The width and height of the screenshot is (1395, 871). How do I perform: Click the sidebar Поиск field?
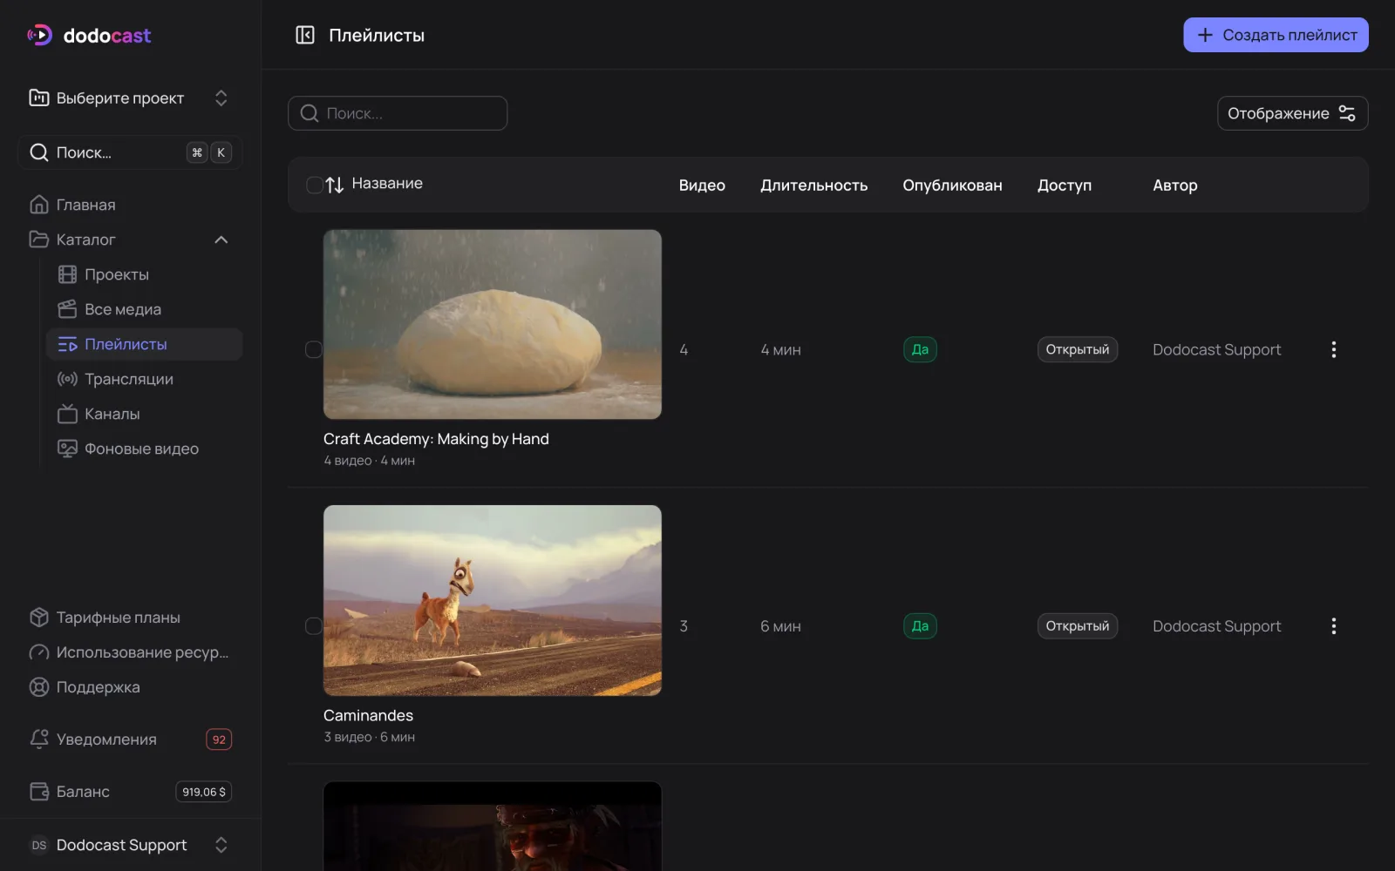point(130,152)
